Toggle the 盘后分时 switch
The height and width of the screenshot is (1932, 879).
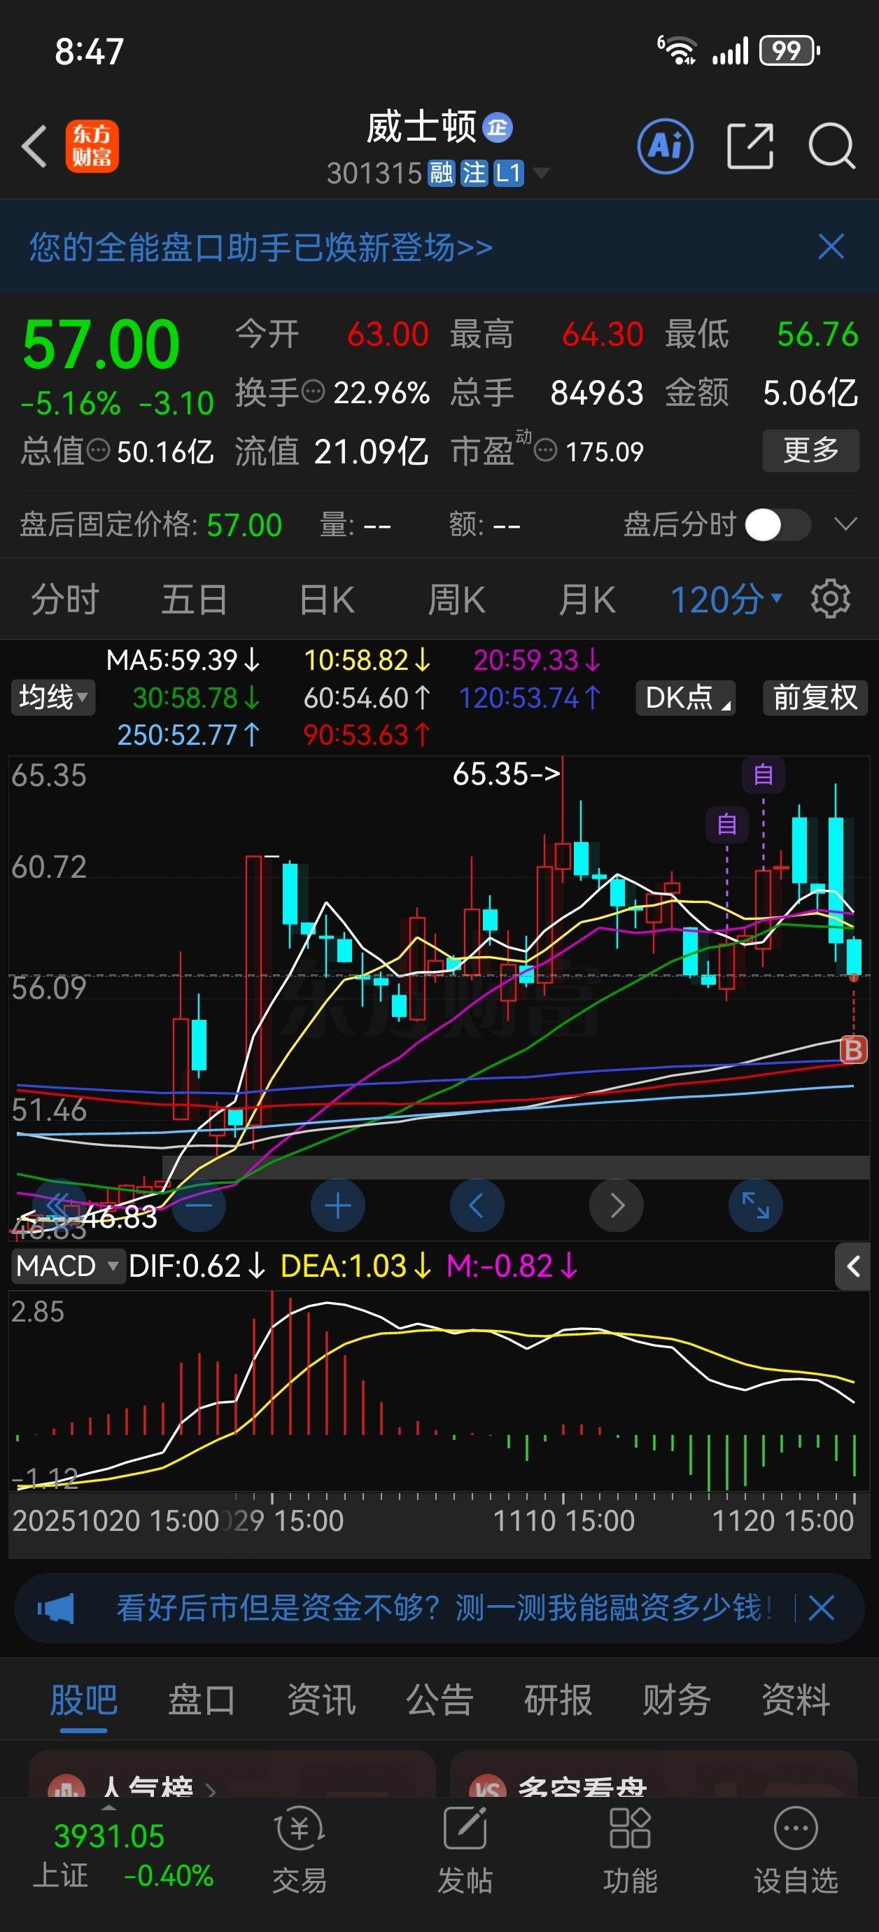pos(778,524)
